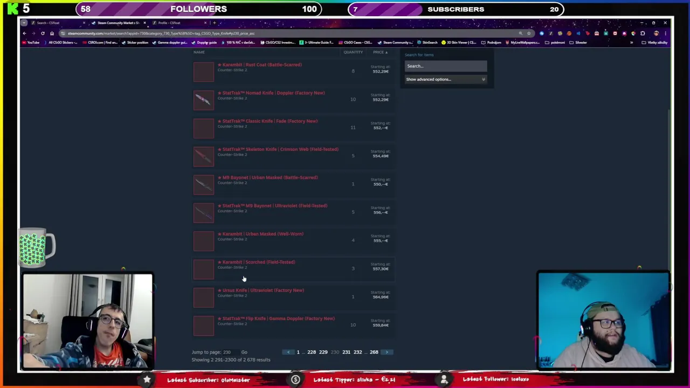
Task: Switch to the Profile - CSFloat tab
Action: tap(177, 23)
